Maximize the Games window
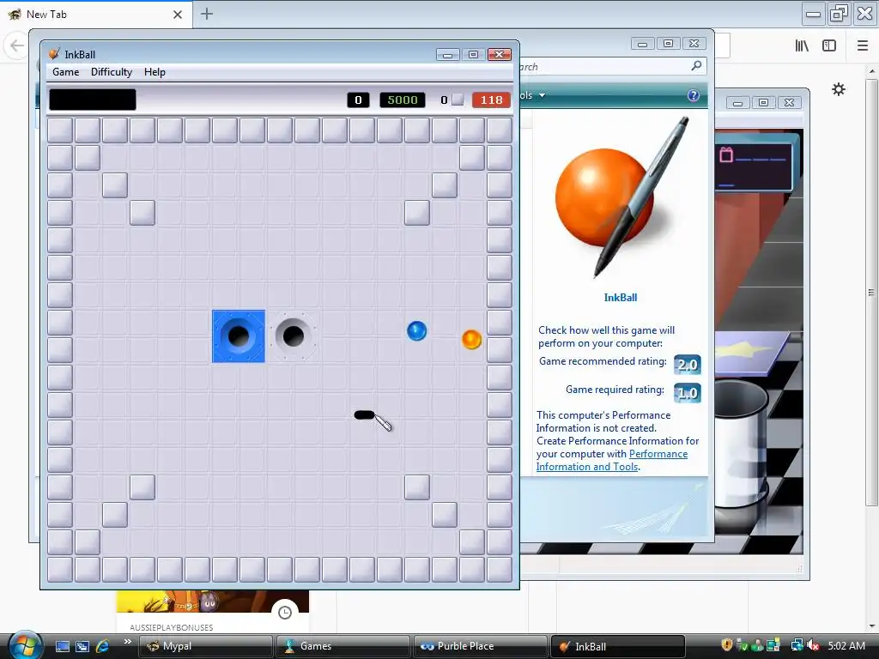The width and height of the screenshot is (879, 659). point(668,43)
